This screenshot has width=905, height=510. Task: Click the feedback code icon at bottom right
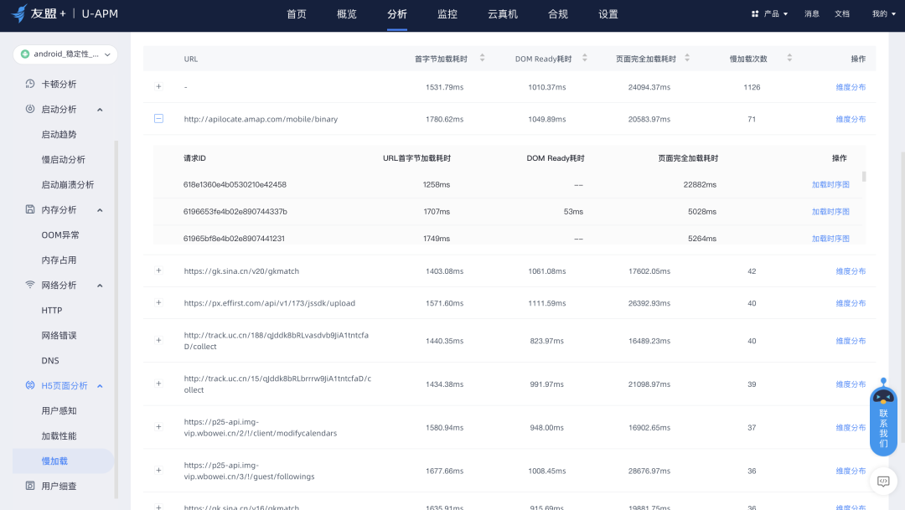point(883,482)
